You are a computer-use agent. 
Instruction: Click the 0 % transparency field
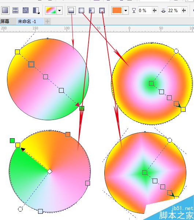point(145,10)
